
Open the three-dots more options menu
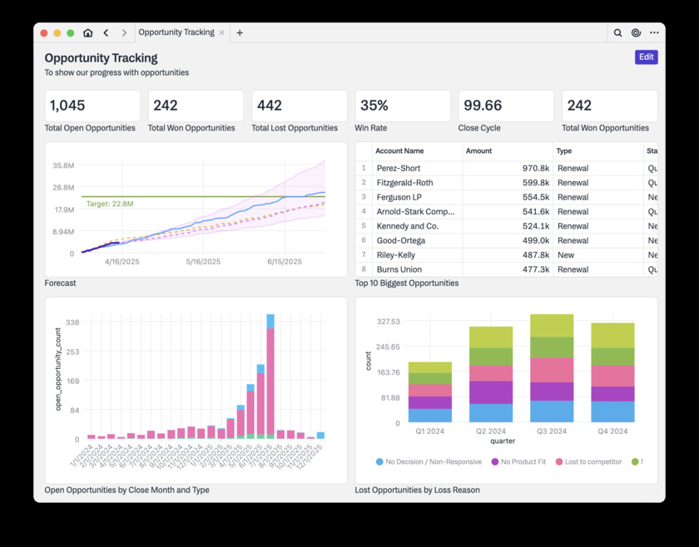point(654,33)
